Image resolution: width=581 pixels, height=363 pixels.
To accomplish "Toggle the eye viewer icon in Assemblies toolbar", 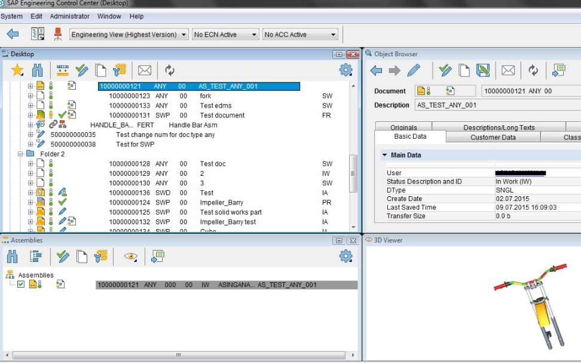I will (x=131, y=256).
